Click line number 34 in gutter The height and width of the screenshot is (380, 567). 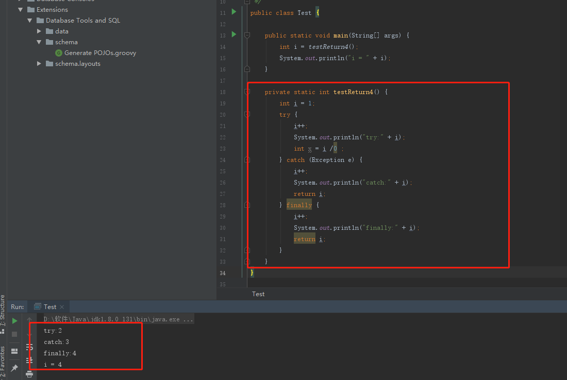(222, 273)
